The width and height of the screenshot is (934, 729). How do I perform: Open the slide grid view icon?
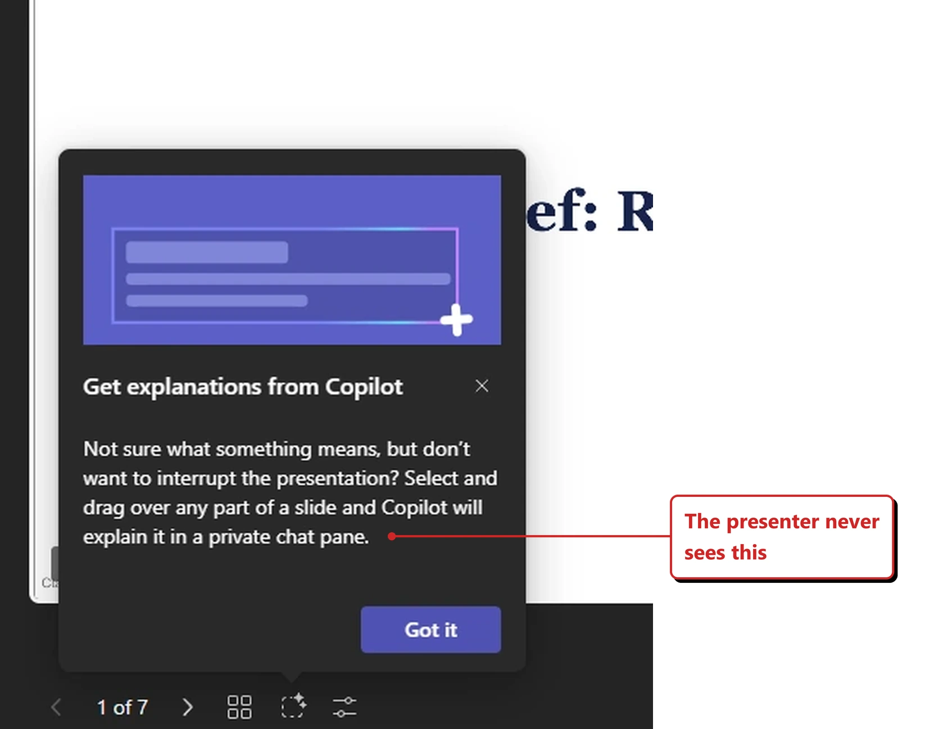pos(239,707)
